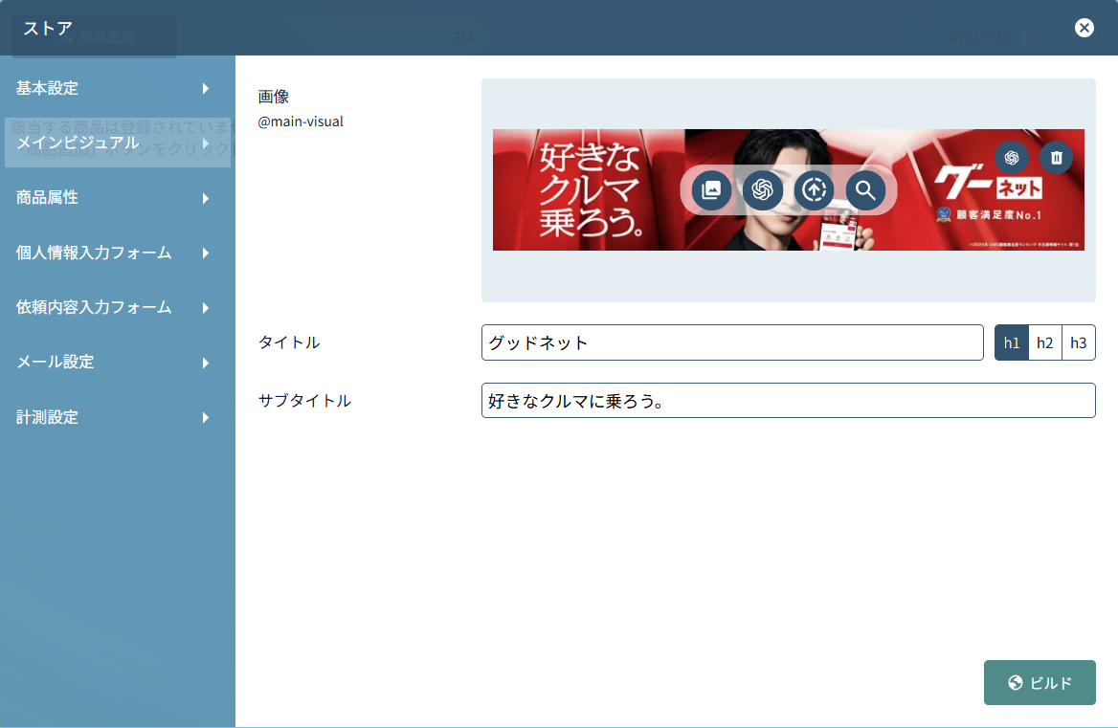
Task: Open the 基本設定 section
Action: click(x=118, y=88)
